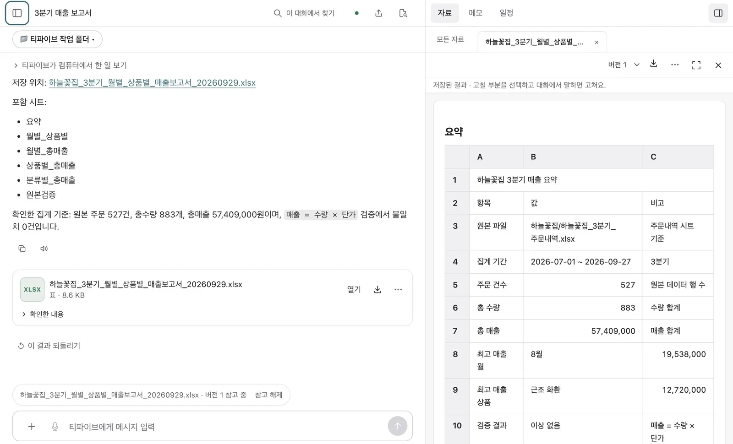This screenshot has width=733, height=444.
Task: Open the 하늘꽃집 매출보고서 xlsx link
Action: (x=152, y=83)
